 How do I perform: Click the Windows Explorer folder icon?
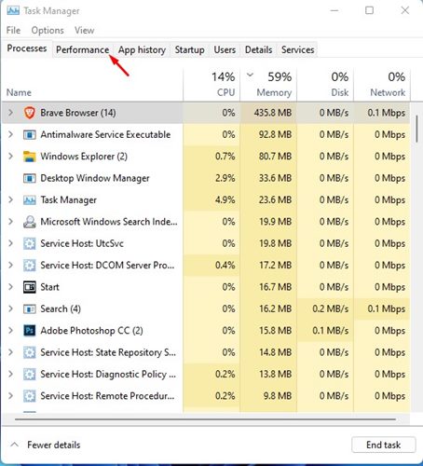pos(30,157)
